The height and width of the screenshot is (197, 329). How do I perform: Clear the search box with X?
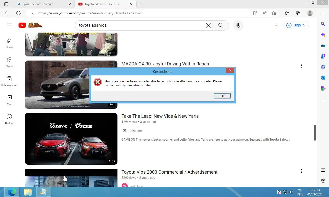click(x=208, y=25)
